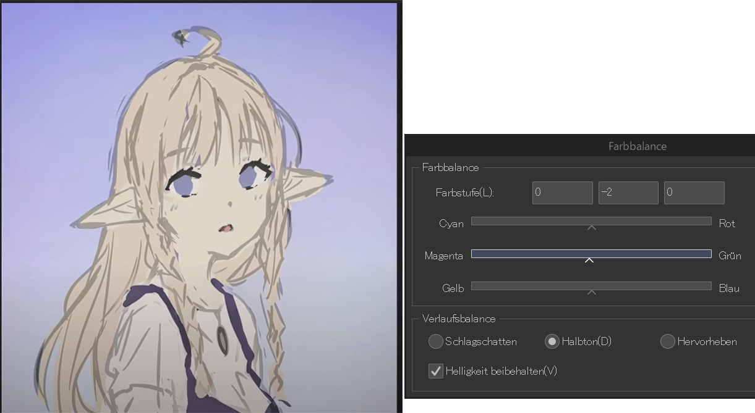The image size is (755, 413).
Task: Select the Halbton(D) radio button
Action: click(552, 341)
